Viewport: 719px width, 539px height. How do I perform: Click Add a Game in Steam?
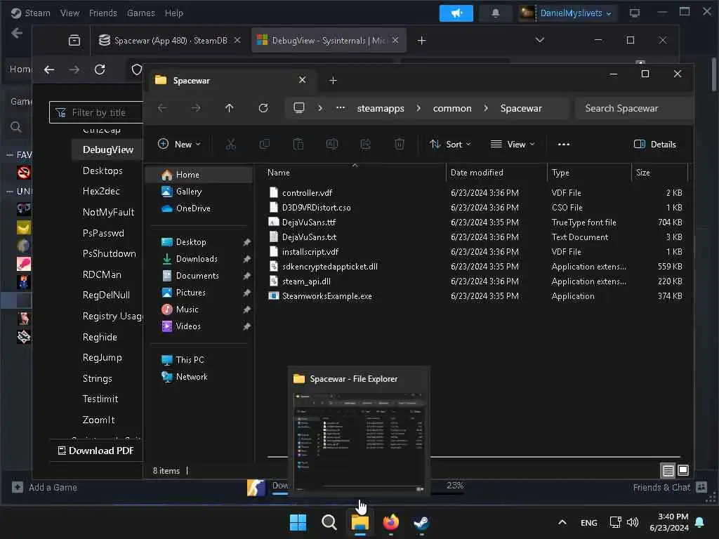pos(44,488)
